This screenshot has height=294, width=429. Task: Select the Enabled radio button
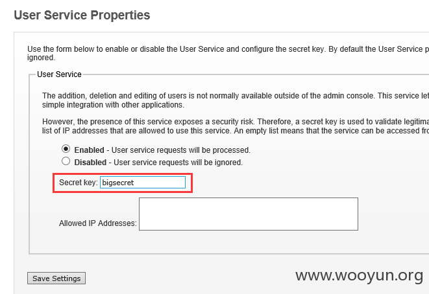[66, 149]
